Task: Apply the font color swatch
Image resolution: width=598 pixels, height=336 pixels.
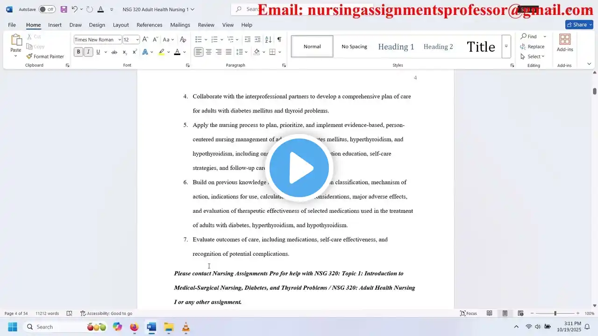Action: pyautogui.click(x=177, y=52)
